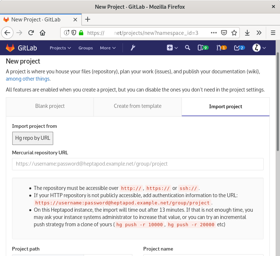Viewport: 280px width, 256px height.
Task: Reload the page
Action: pos(31,33)
